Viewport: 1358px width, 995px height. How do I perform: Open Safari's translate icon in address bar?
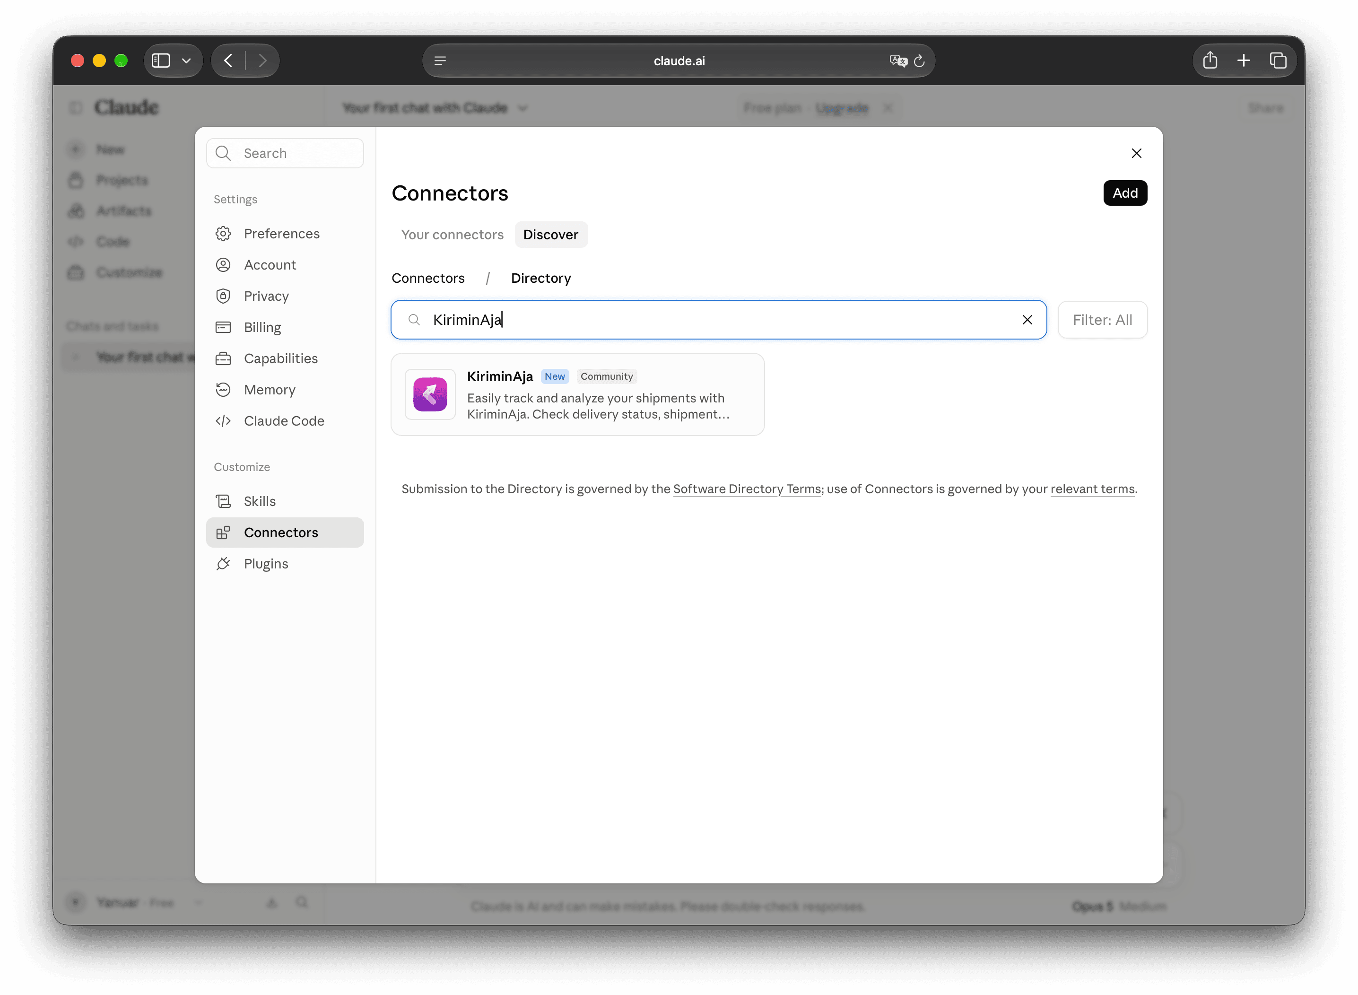tap(897, 61)
